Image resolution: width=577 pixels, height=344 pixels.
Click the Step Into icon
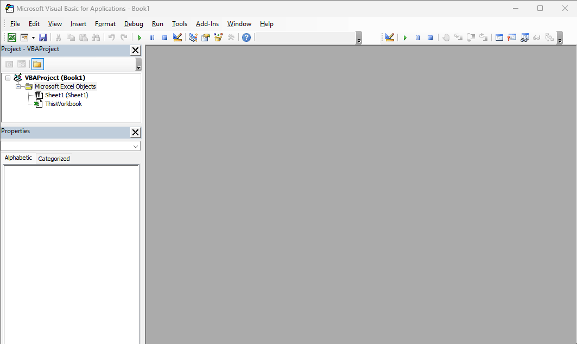pyautogui.click(x=459, y=37)
